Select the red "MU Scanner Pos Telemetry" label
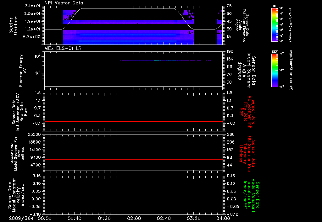The image size is (322, 222). click(x=247, y=154)
